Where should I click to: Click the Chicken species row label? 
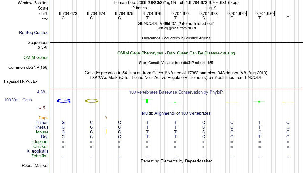(x=41, y=147)
